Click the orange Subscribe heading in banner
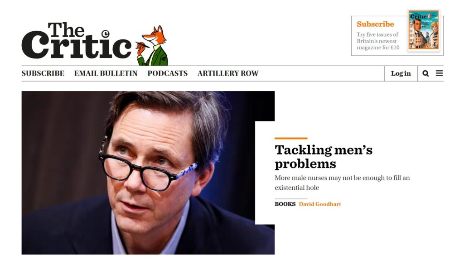 tap(375, 24)
